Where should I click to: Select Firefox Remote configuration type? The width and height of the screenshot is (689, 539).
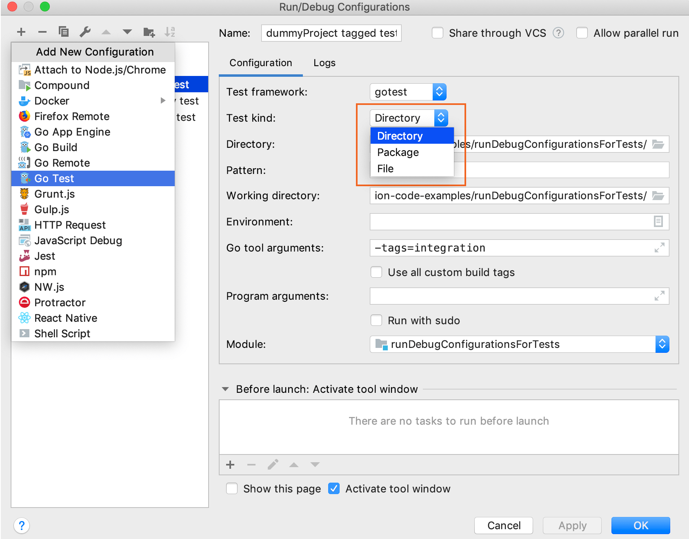pos(93,116)
